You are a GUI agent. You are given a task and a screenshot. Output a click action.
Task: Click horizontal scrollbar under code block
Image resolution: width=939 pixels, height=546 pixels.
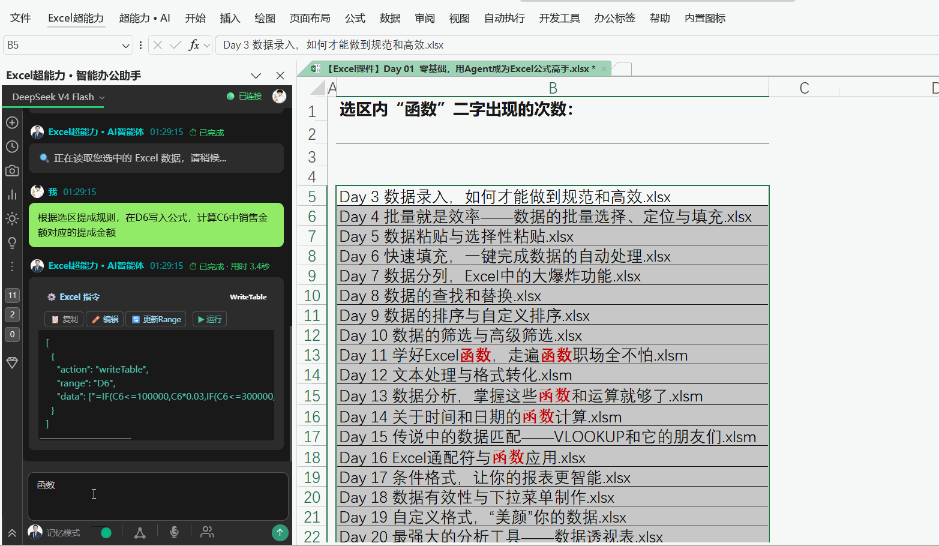click(x=85, y=439)
